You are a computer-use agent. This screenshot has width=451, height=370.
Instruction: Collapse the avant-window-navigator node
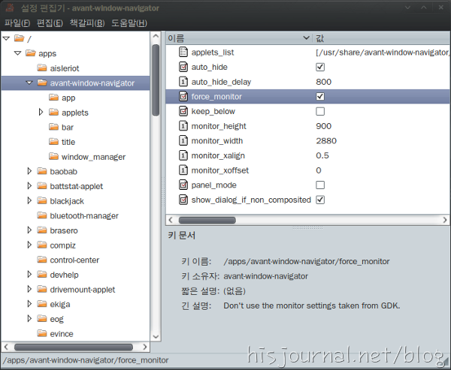click(29, 83)
